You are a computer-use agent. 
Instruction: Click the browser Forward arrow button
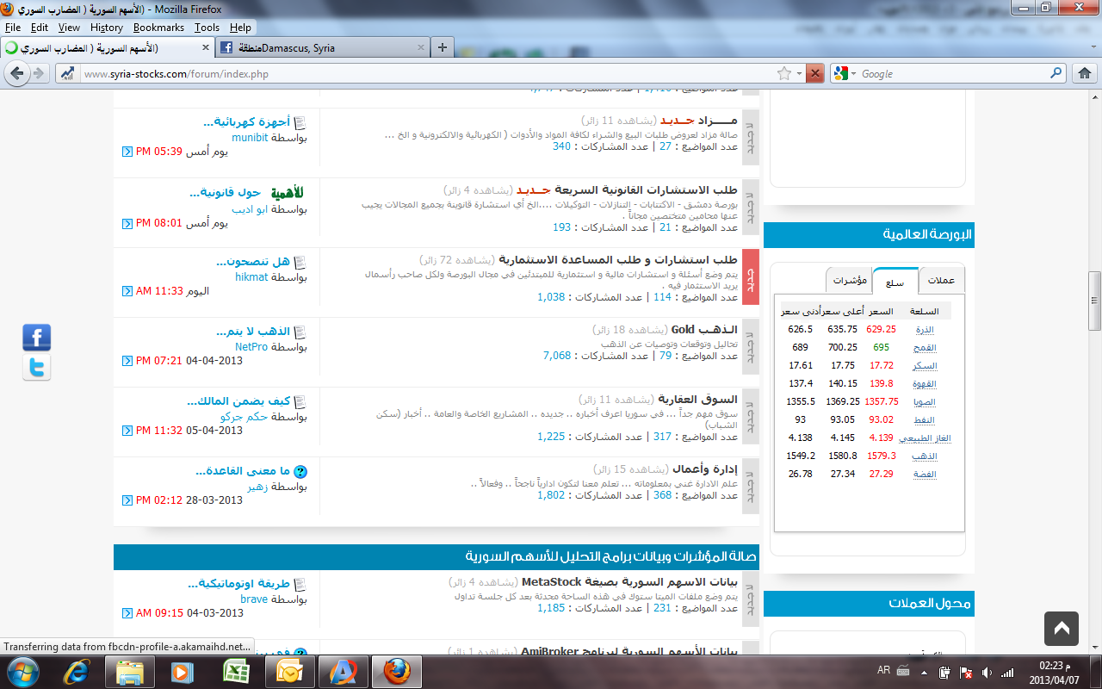(x=38, y=74)
